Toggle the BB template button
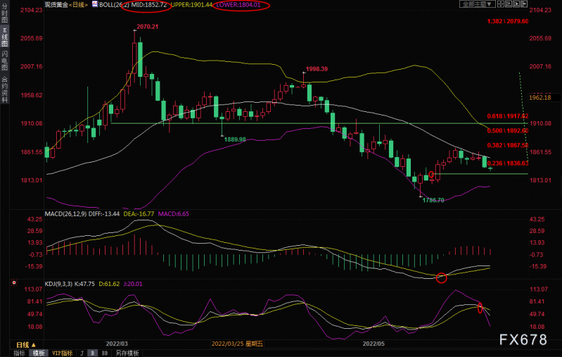Screen dimensions: 562x357 pyautogui.click(x=105, y=353)
